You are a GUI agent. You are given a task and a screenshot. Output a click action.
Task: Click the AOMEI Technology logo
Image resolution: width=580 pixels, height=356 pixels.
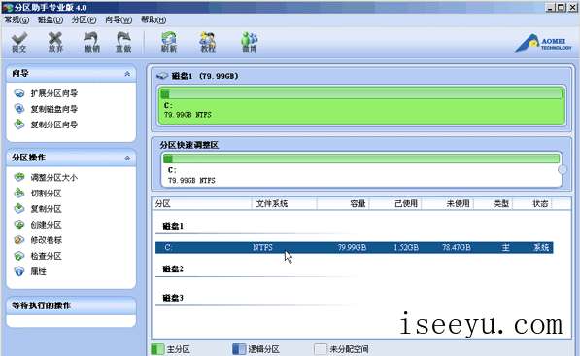click(543, 44)
